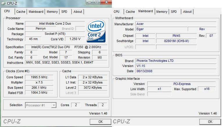The width and height of the screenshot is (222, 127).
Task: Open SPD tab in left window
Action: [64, 12]
